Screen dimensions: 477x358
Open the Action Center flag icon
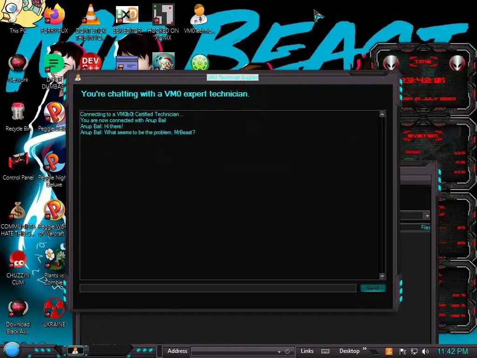pyautogui.click(x=403, y=351)
